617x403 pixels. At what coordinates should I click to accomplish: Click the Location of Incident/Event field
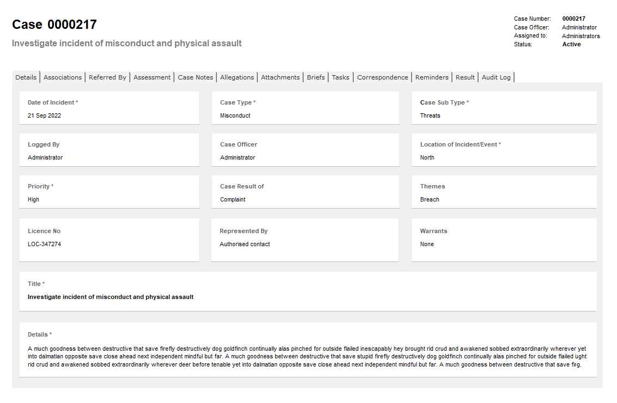[504, 150]
